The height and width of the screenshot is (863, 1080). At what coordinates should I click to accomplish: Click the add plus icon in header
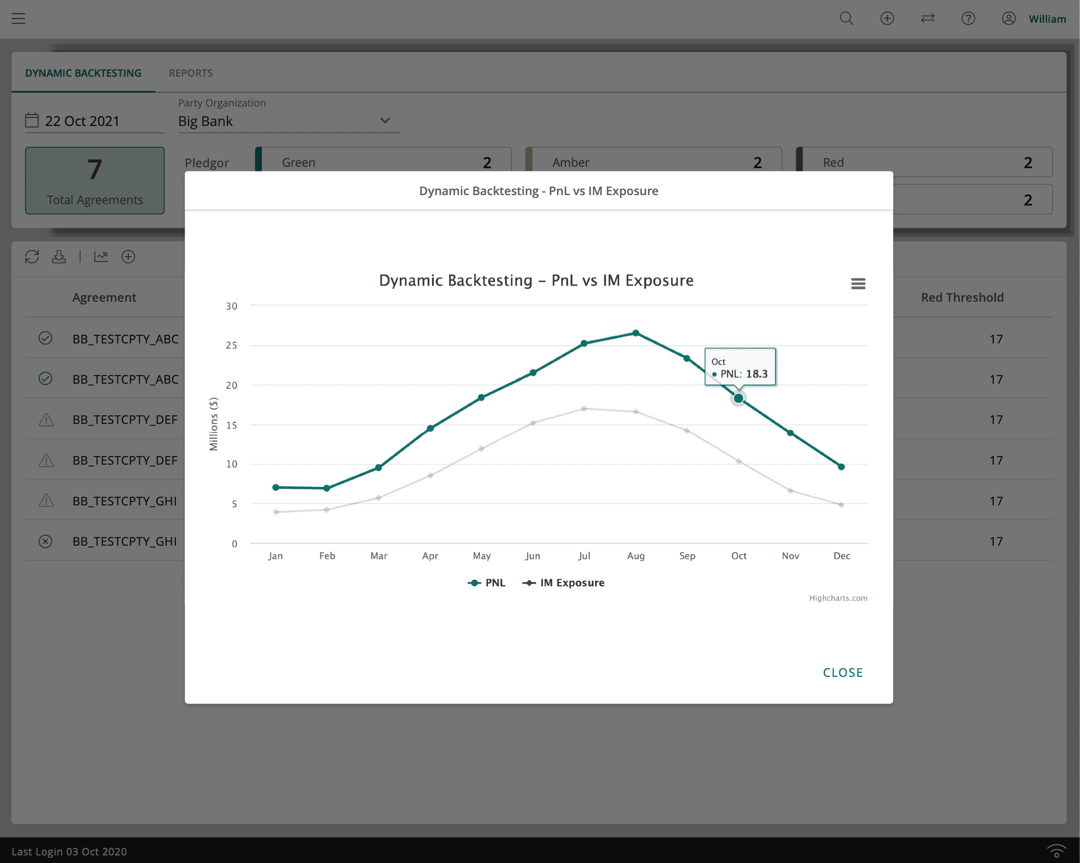pos(887,18)
